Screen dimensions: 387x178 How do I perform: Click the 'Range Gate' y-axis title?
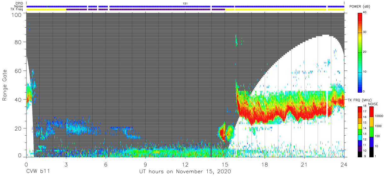(5, 85)
